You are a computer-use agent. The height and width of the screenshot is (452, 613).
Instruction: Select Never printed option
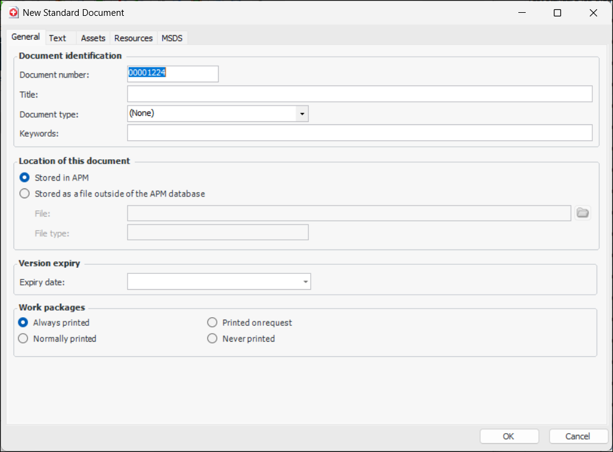pos(212,339)
